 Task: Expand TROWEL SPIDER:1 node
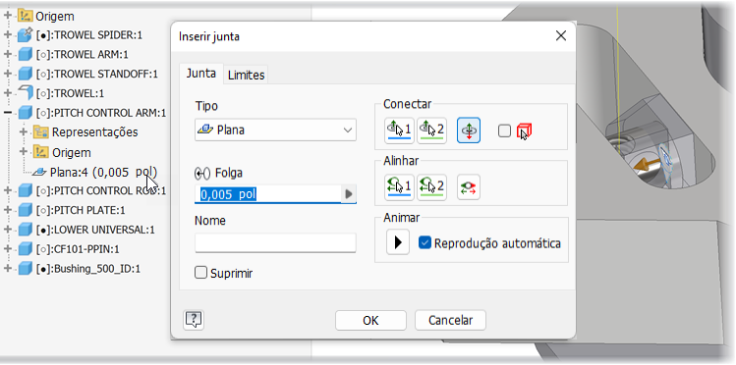click(x=7, y=35)
